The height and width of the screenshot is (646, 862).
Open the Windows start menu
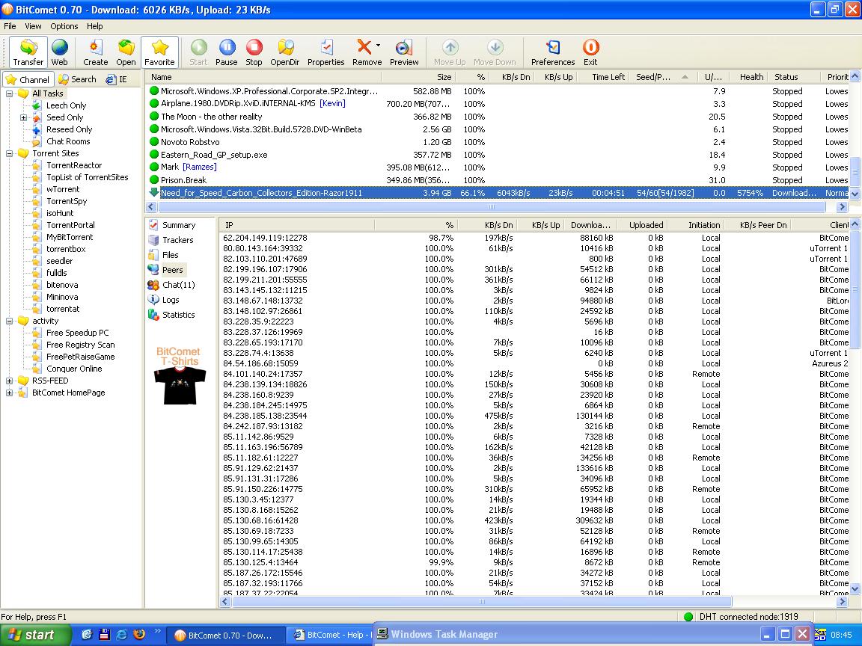pyautogui.click(x=35, y=635)
